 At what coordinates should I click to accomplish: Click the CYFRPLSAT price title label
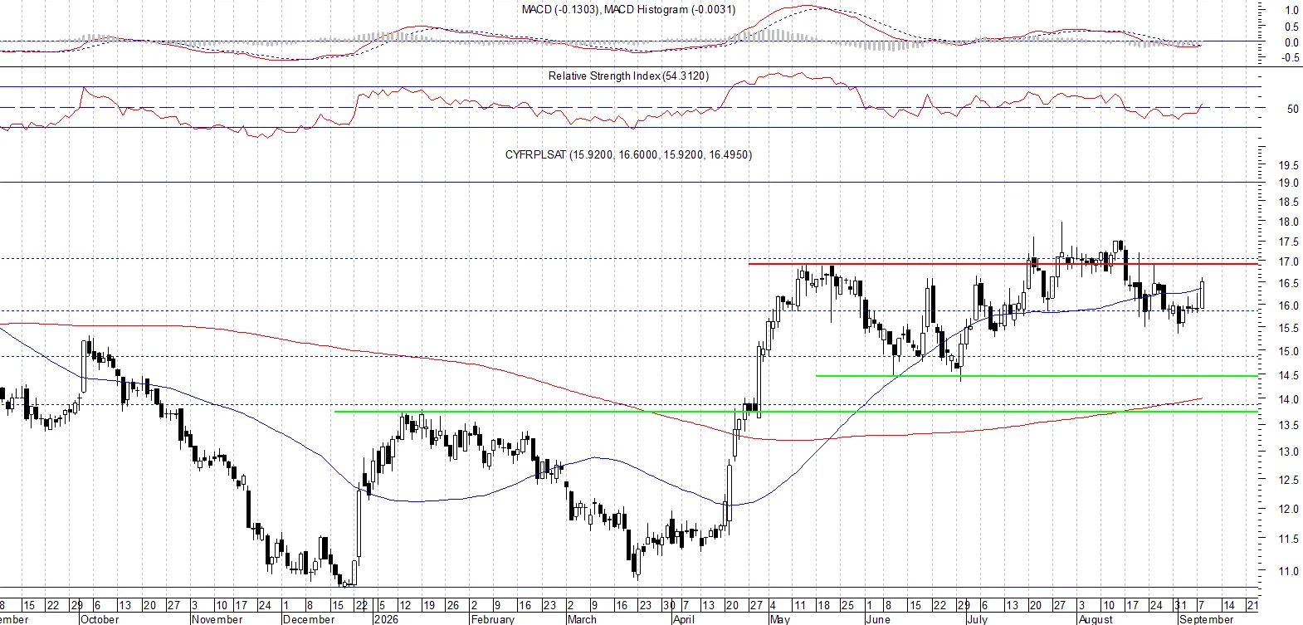click(x=628, y=154)
